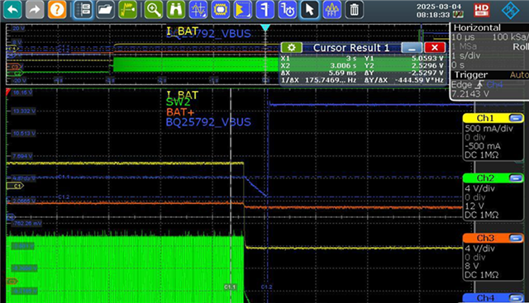The image size is (529, 303).
Task: Click the SW2 waveform label
Action: (179, 102)
